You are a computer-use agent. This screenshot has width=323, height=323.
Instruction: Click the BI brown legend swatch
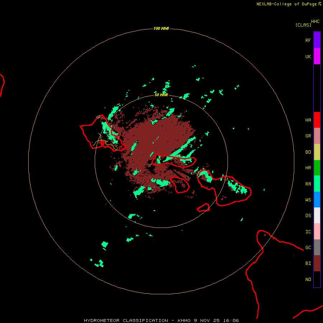click(x=317, y=263)
